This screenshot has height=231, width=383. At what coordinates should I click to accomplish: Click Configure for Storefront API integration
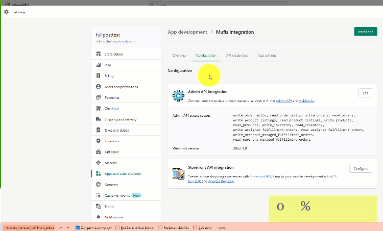pyautogui.click(x=361, y=169)
